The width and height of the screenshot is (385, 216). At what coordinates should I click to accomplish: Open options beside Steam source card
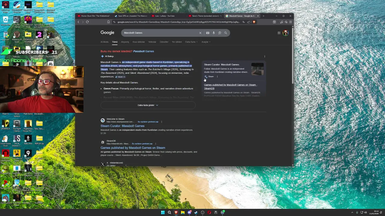pos(217,76)
